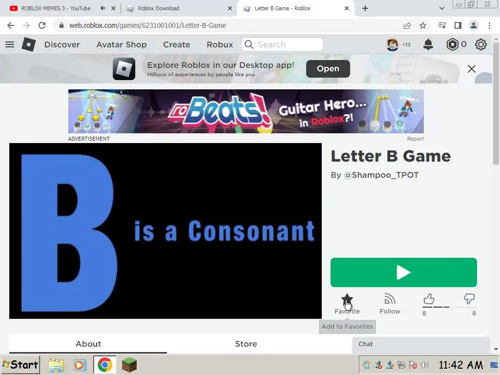Click the Roblox app icon in the banner

point(124,68)
